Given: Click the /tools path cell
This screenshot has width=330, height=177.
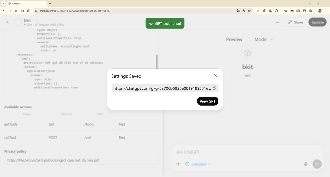Looking at the screenshot, I should click(x=89, y=124).
